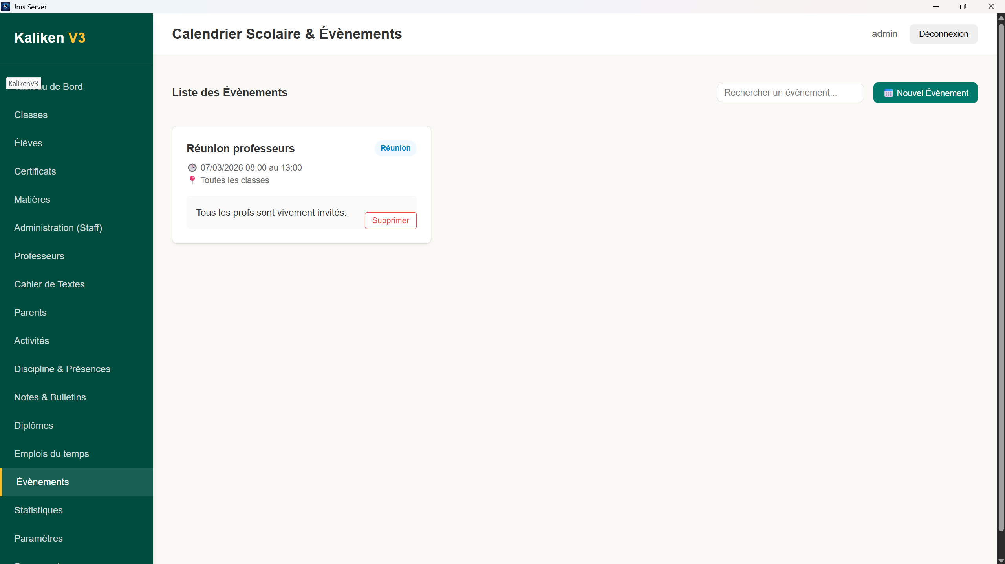Click the scrollbar up arrow
Image resolution: width=1005 pixels, height=564 pixels.
[1001, 18]
